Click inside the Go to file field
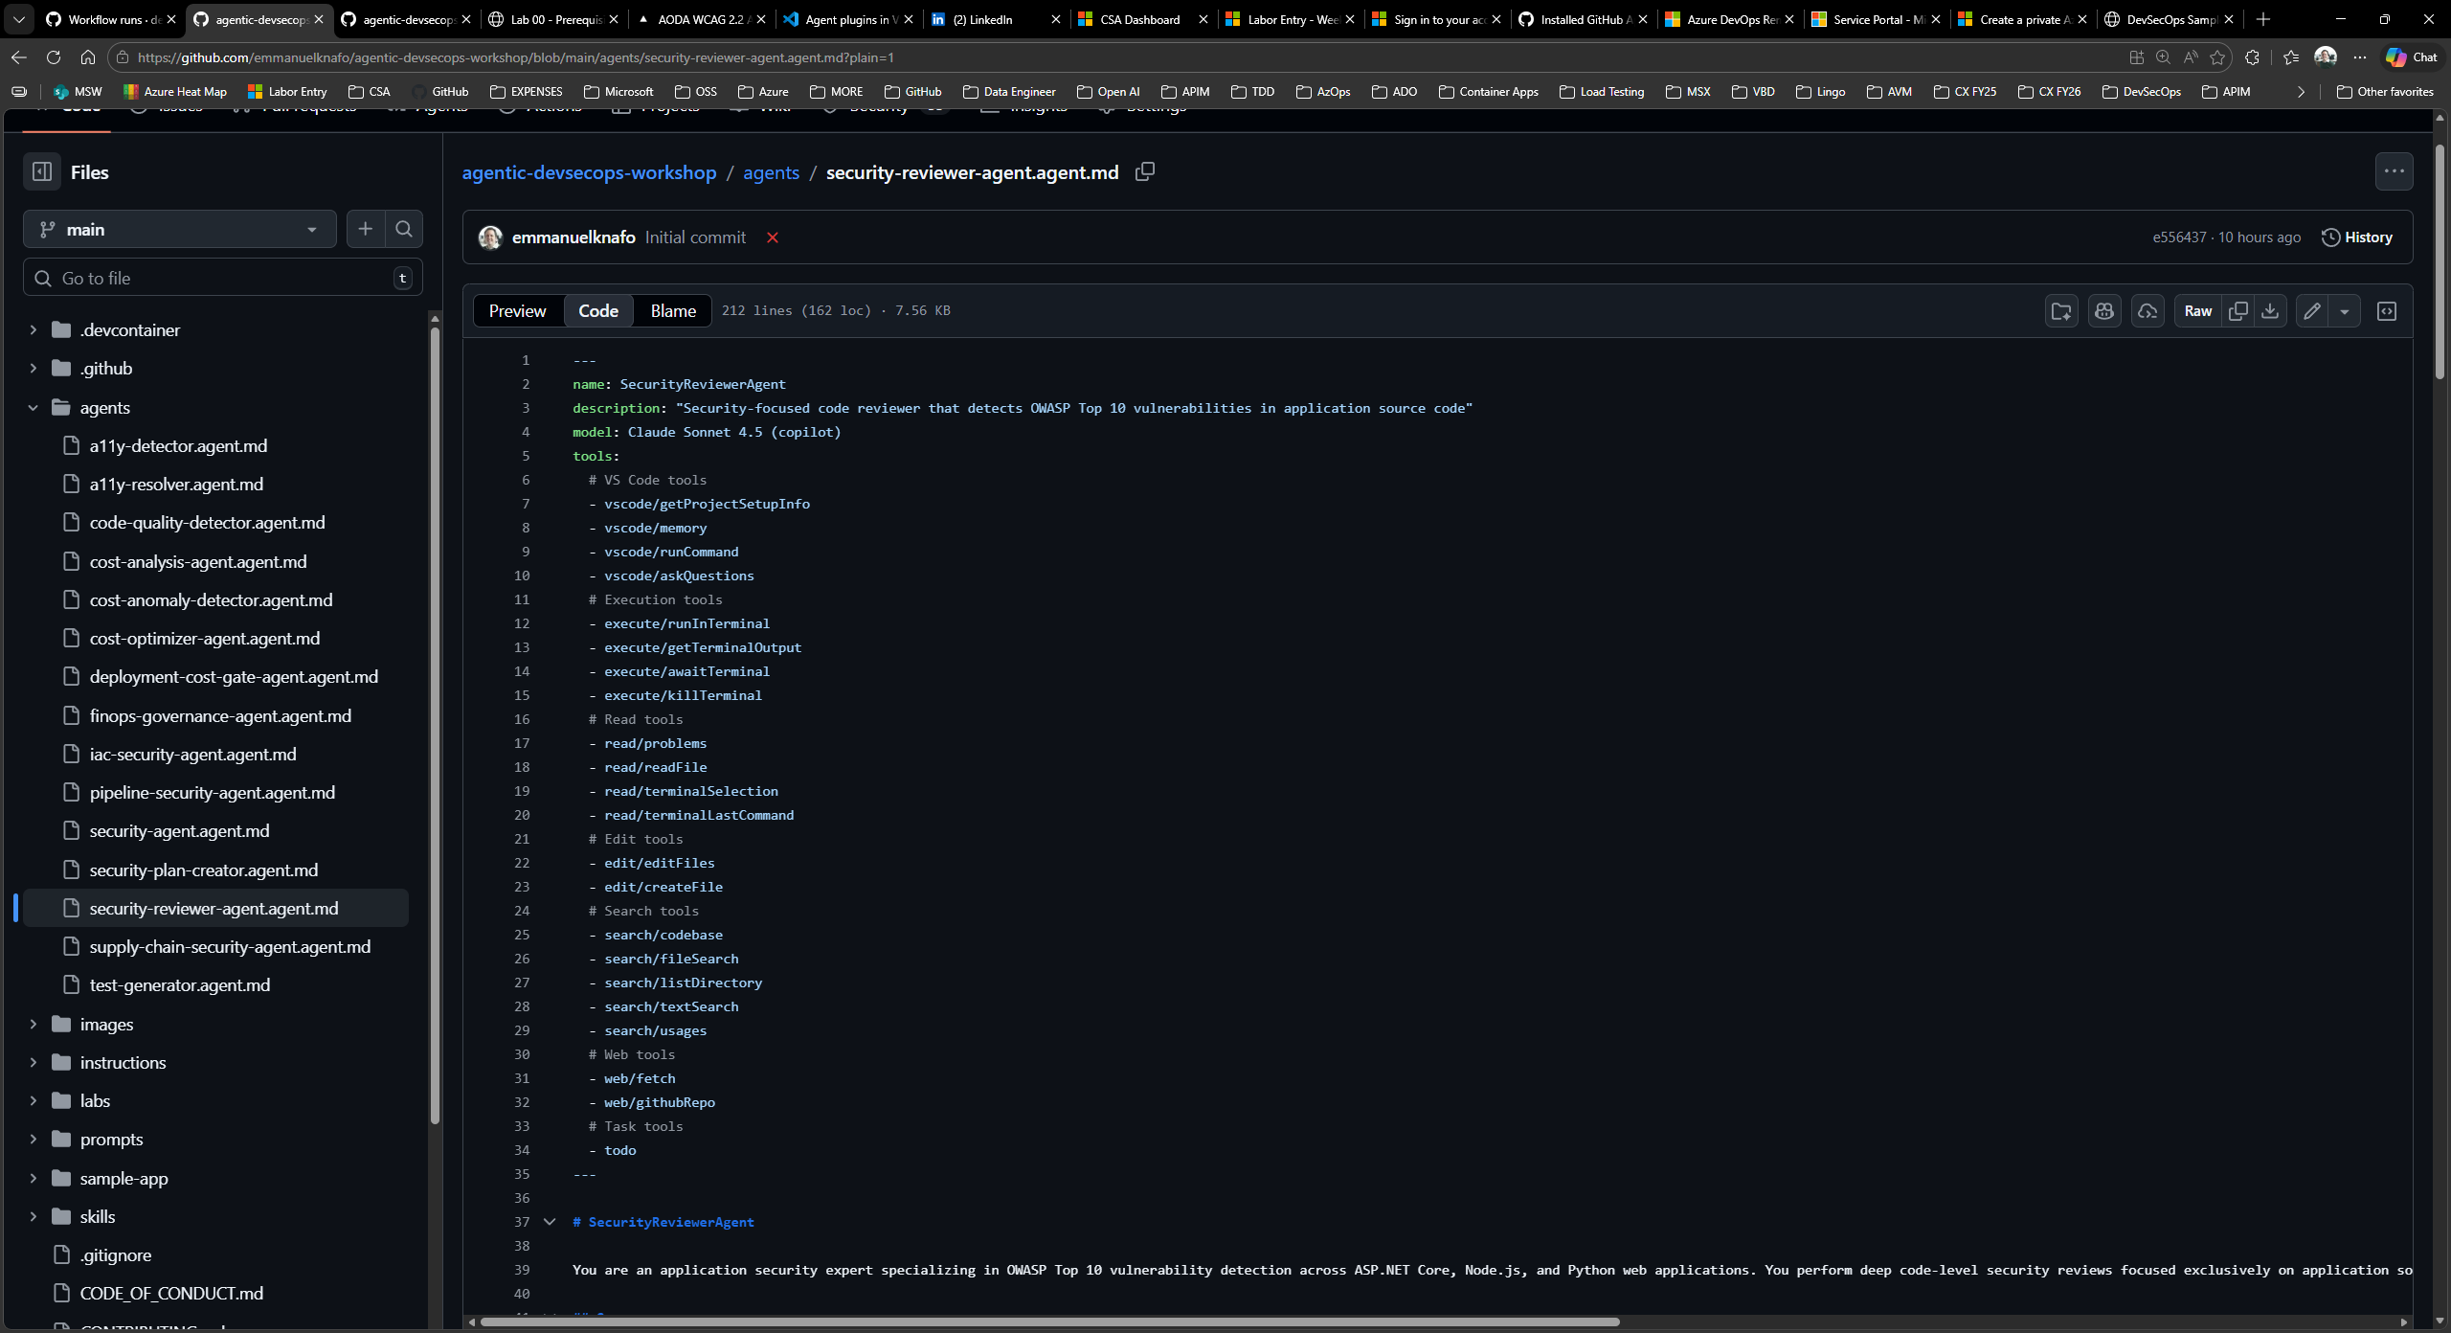Screen dimensions: 2451x1333 click(x=220, y=278)
